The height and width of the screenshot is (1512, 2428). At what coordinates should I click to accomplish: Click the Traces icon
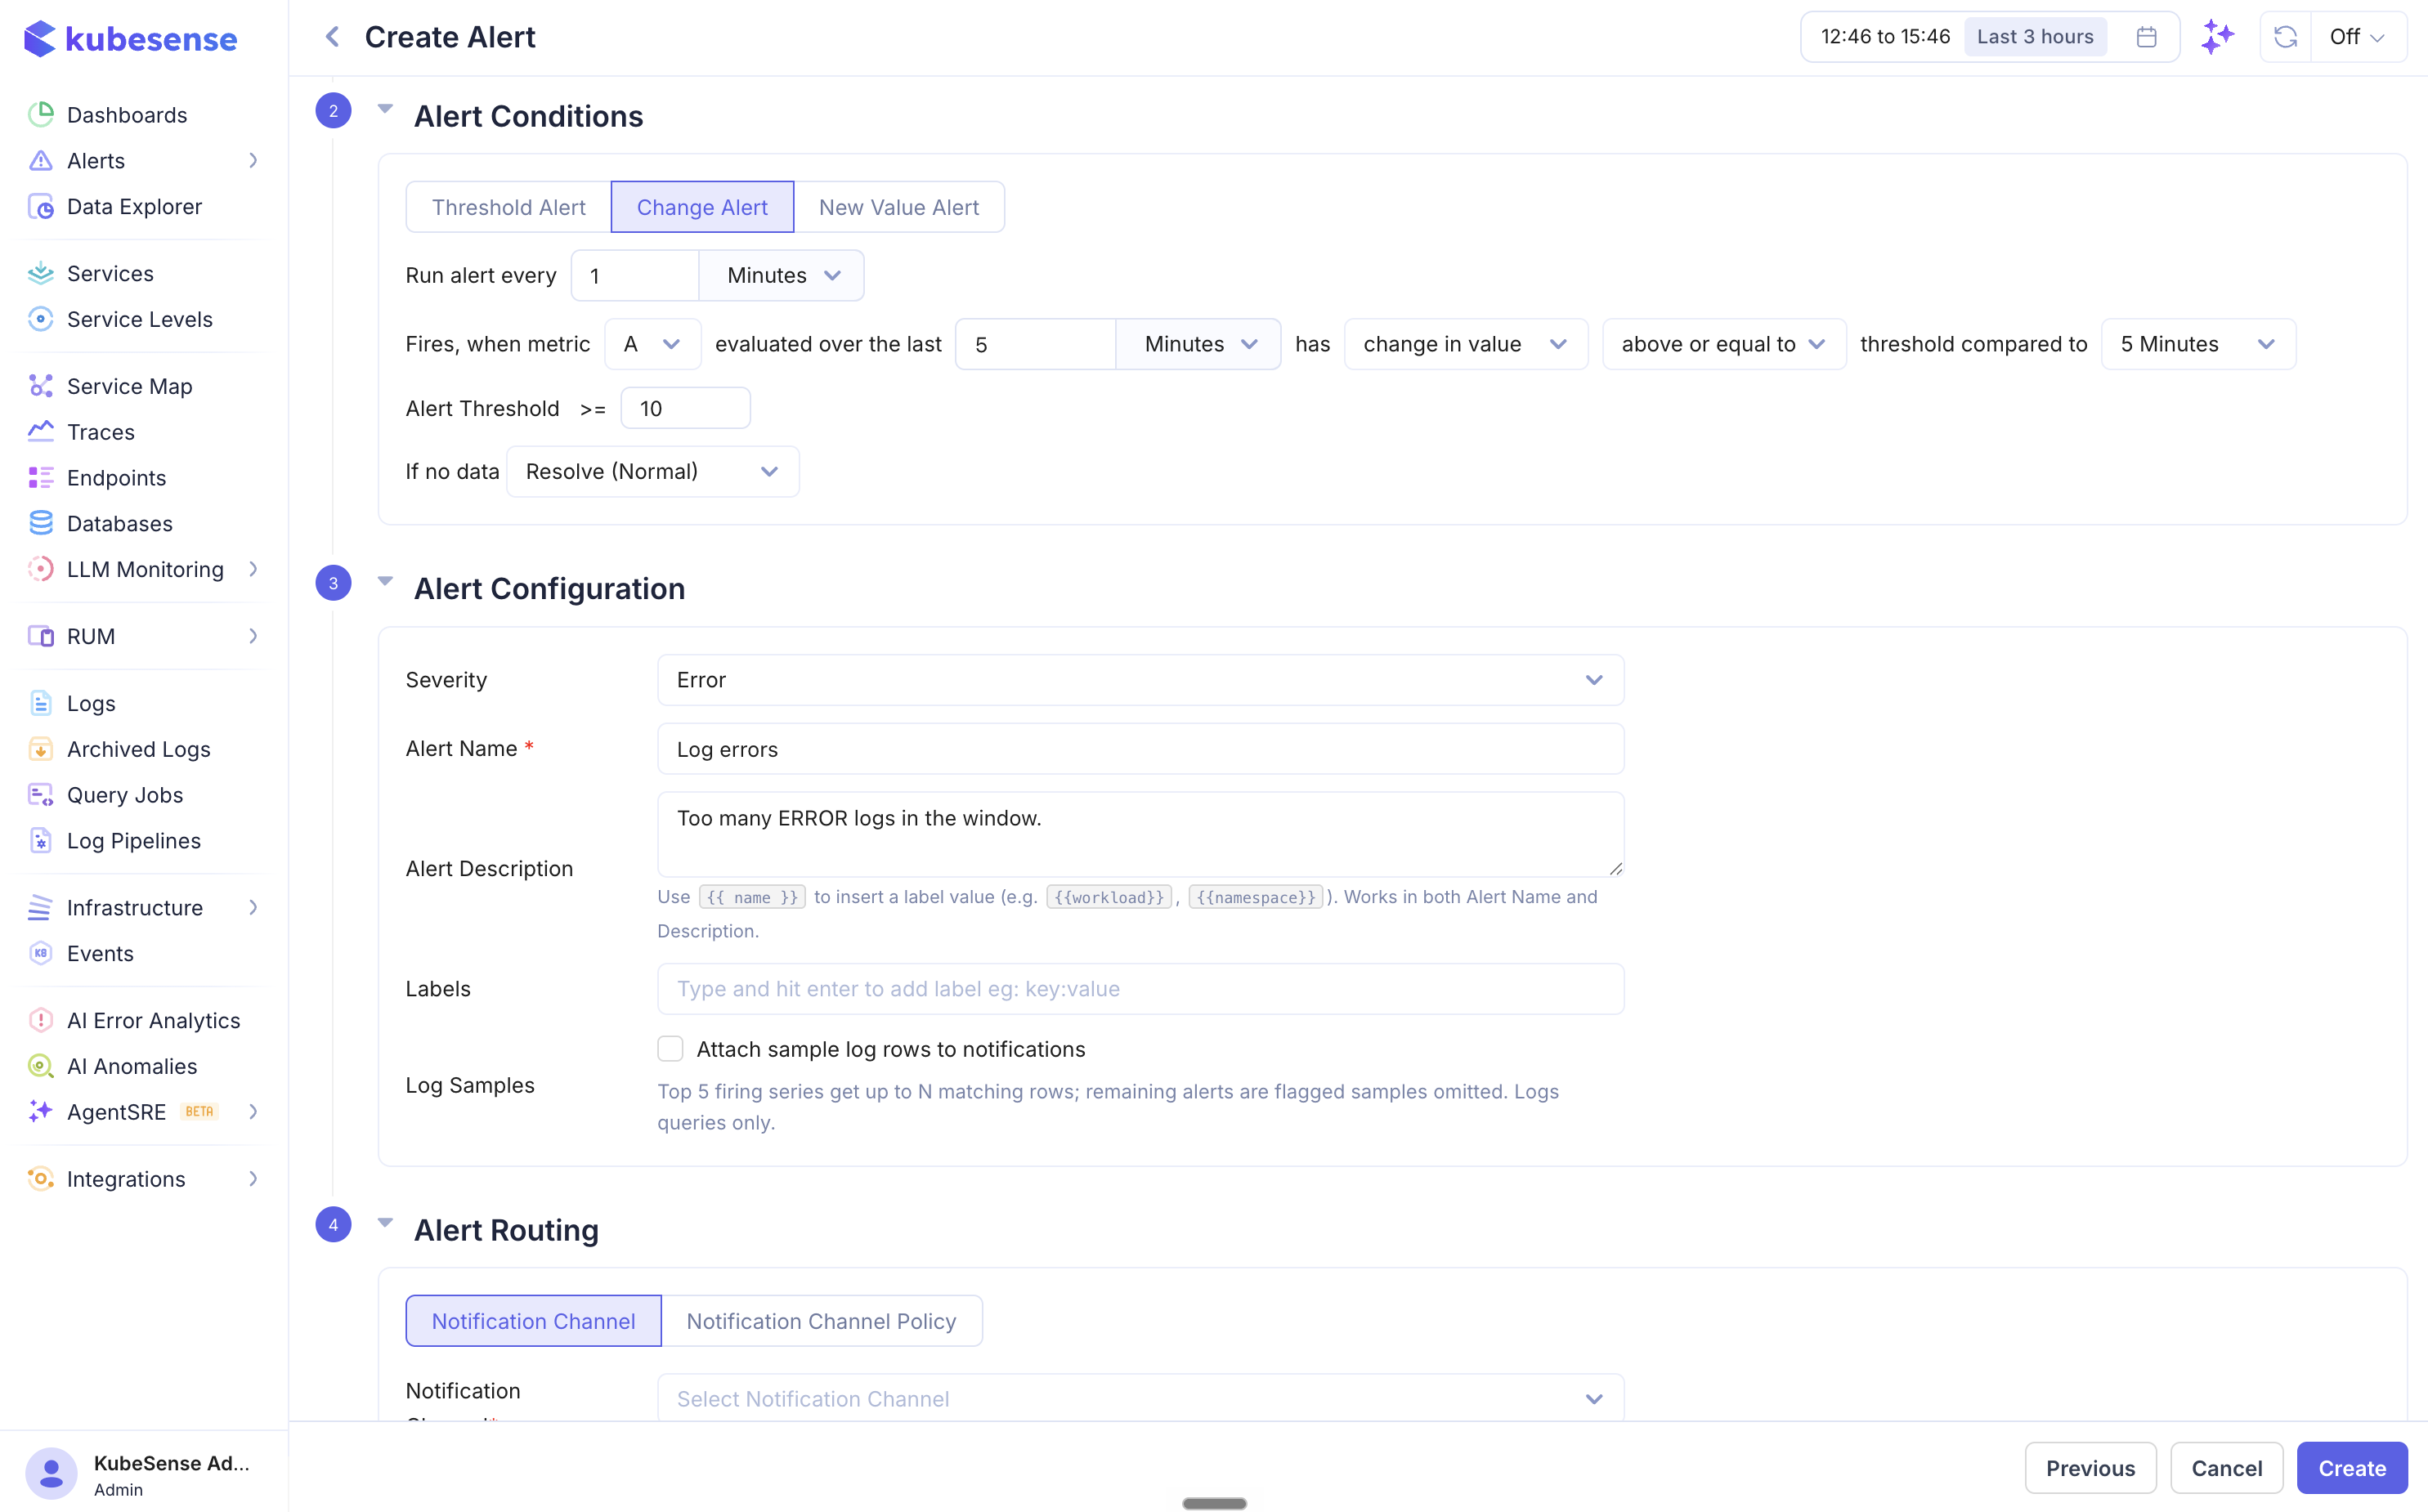tap(41, 432)
